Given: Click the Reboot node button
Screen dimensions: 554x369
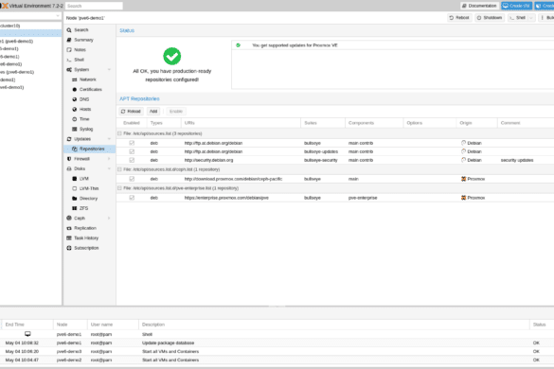Looking at the screenshot, I should 459,18.
